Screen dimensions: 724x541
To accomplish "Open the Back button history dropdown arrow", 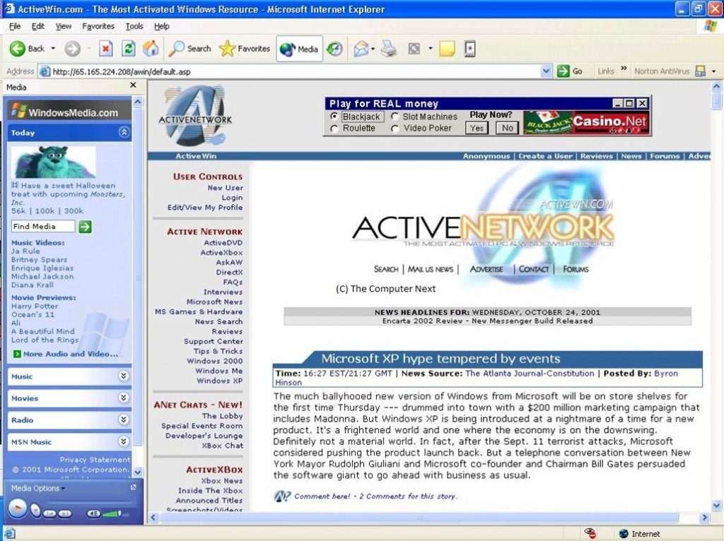I will point(52,49).
